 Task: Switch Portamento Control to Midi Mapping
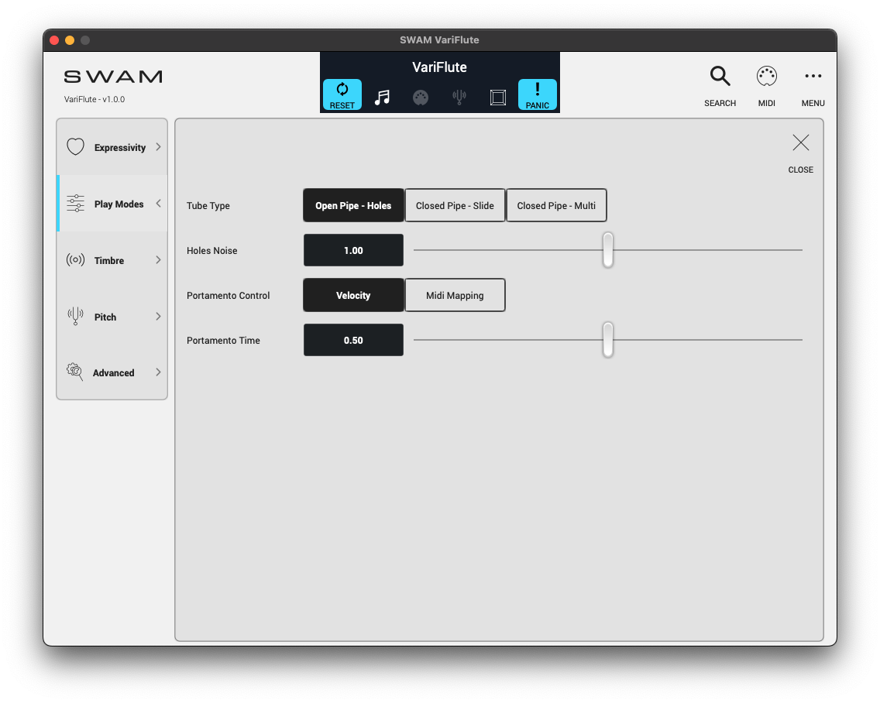point(455,296)
